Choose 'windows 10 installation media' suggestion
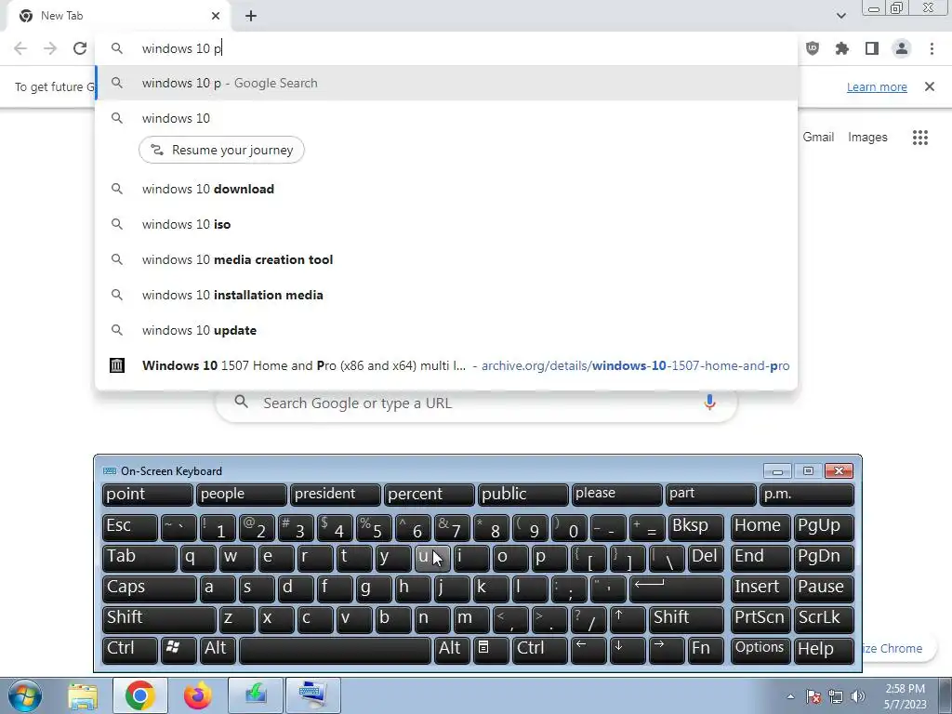This screenshot has width=952, height=714. coord(446,295)
